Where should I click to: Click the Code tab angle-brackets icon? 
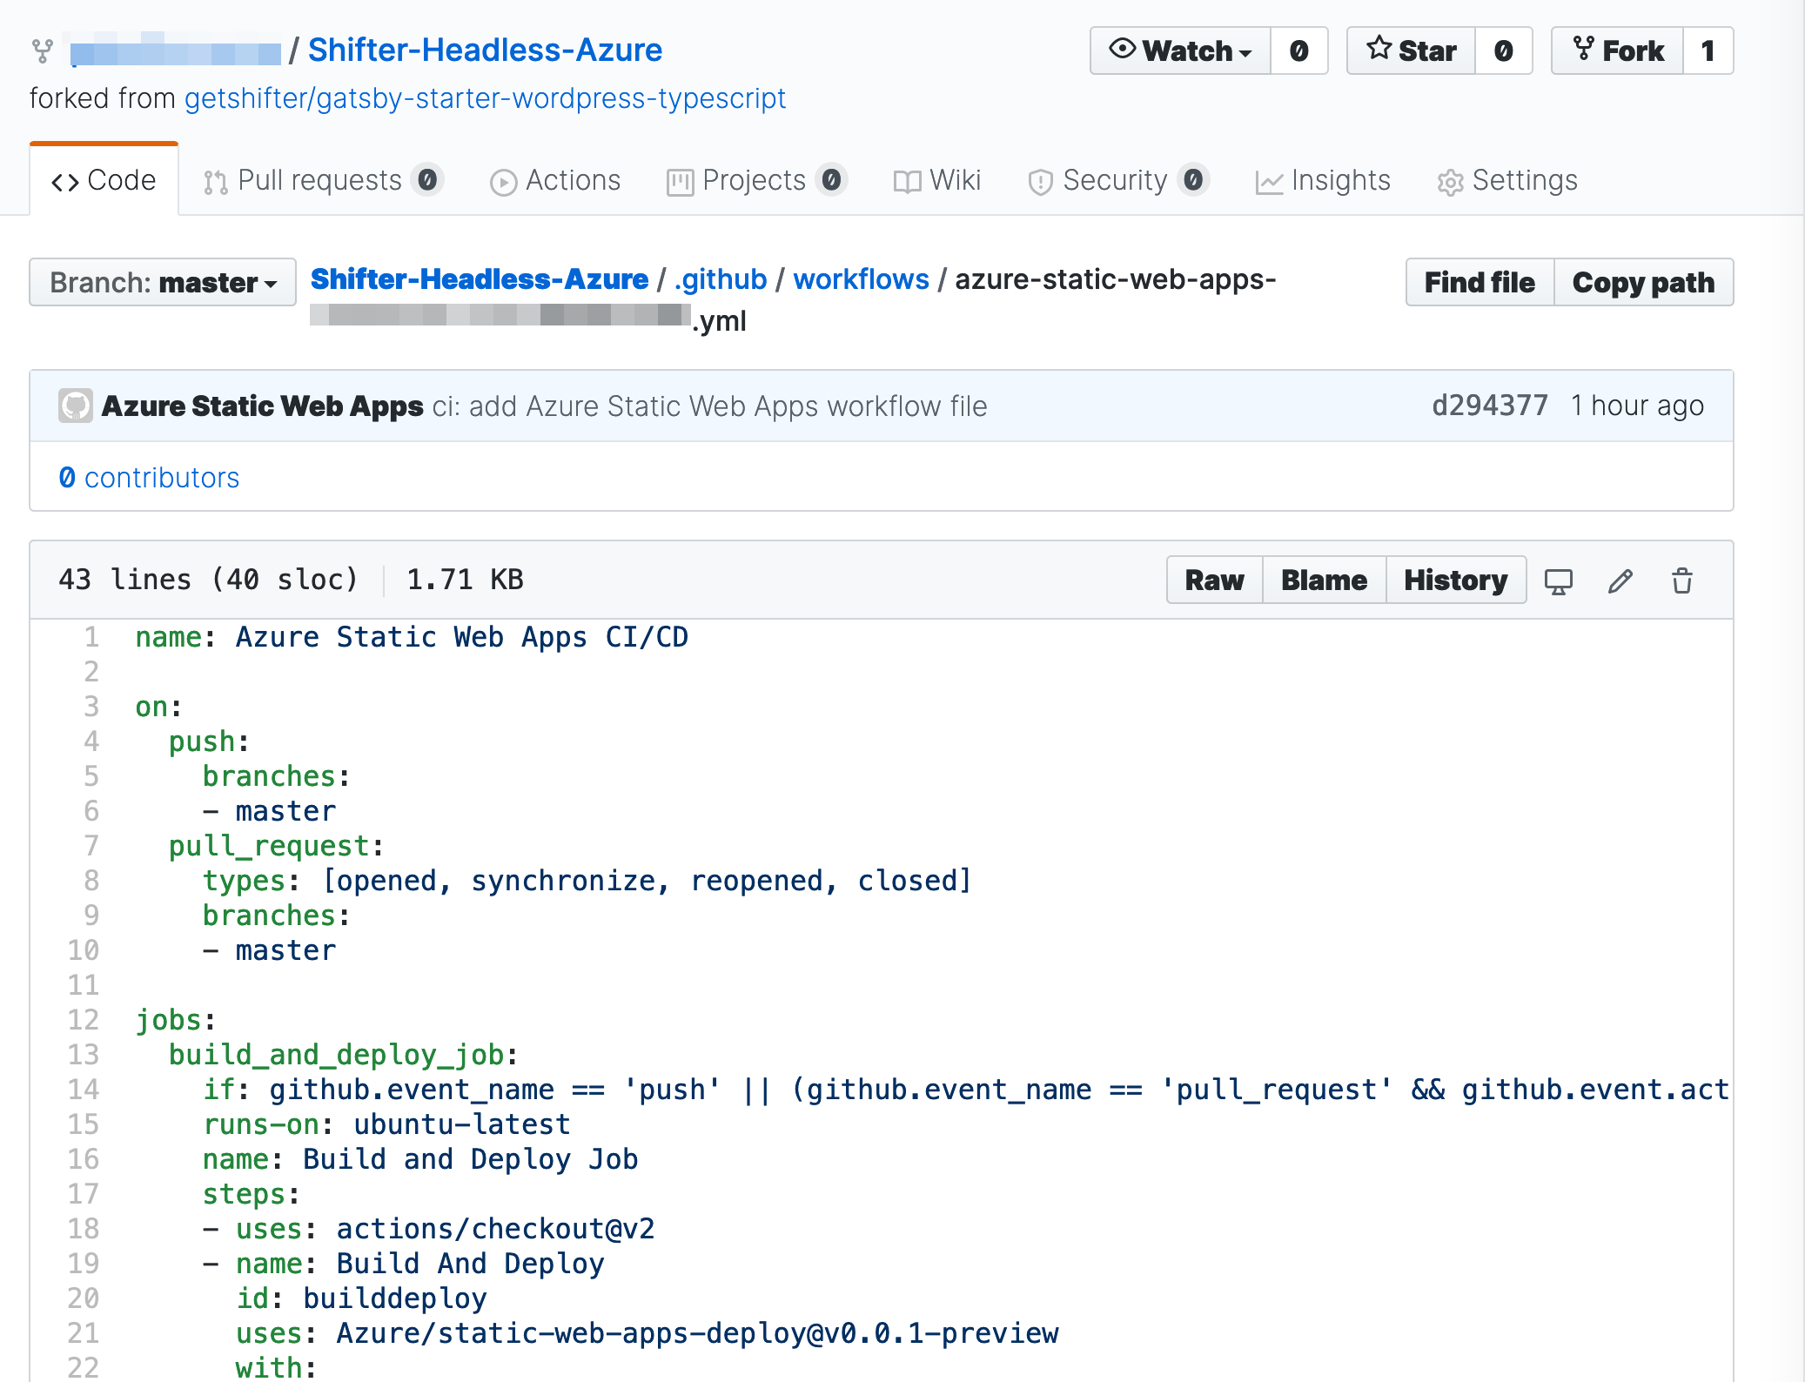coord(65,182)
